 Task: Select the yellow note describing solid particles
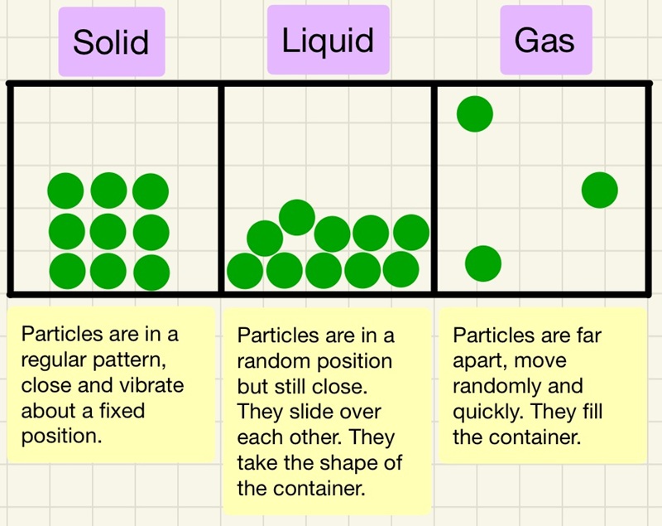click(x=111, y=383)
